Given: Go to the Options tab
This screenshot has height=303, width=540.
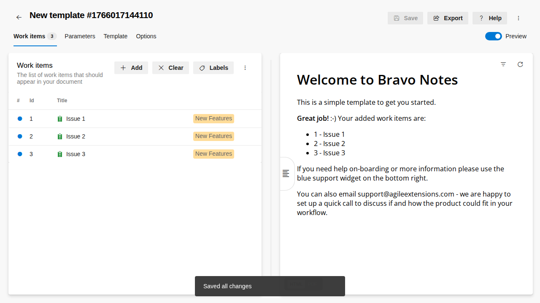Looking at the screenshot, I should click(146, 36).
